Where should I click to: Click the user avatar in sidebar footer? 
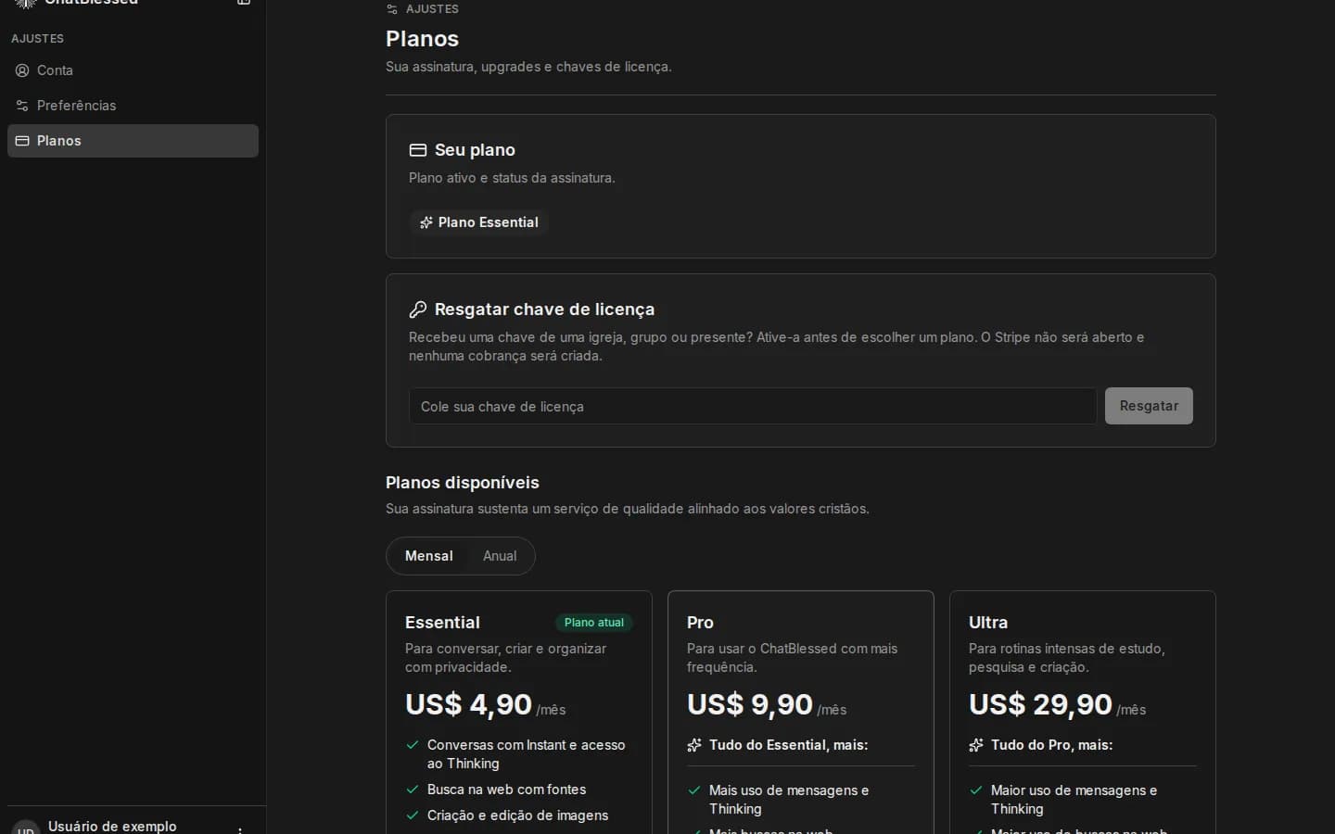pyautogui.click(x=26, y=828)
